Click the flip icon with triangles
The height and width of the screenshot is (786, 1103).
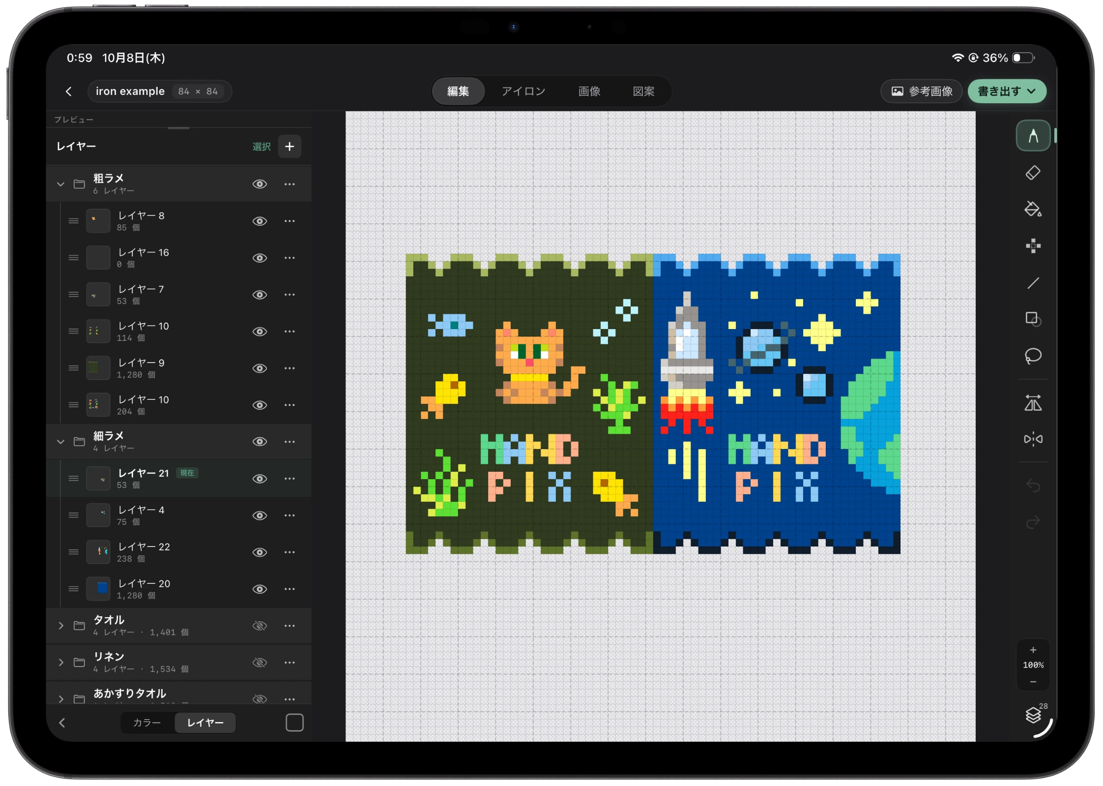point(1033,403)
